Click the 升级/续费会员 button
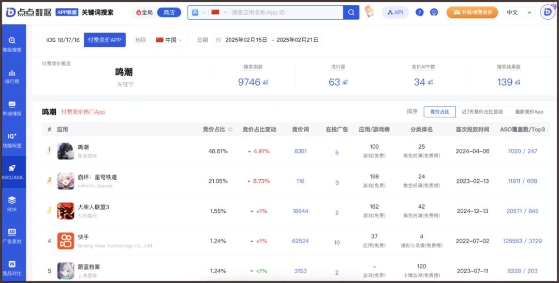 pos(472,12)
